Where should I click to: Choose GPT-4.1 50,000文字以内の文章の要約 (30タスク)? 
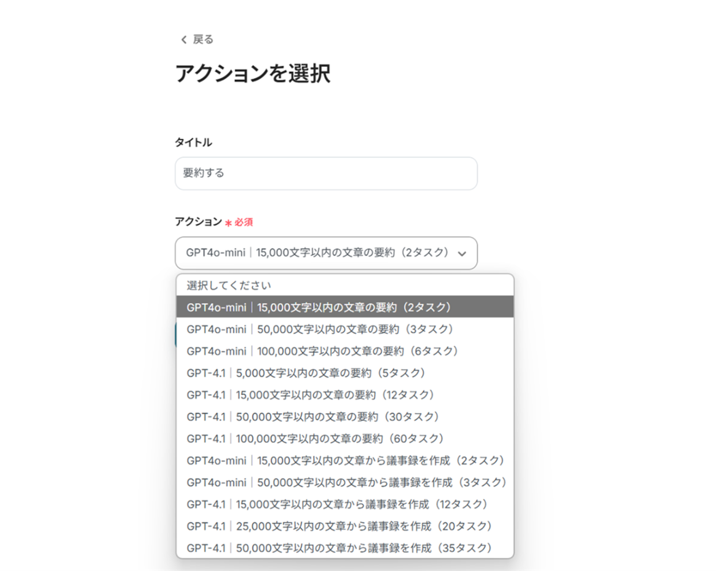point(345,417)
